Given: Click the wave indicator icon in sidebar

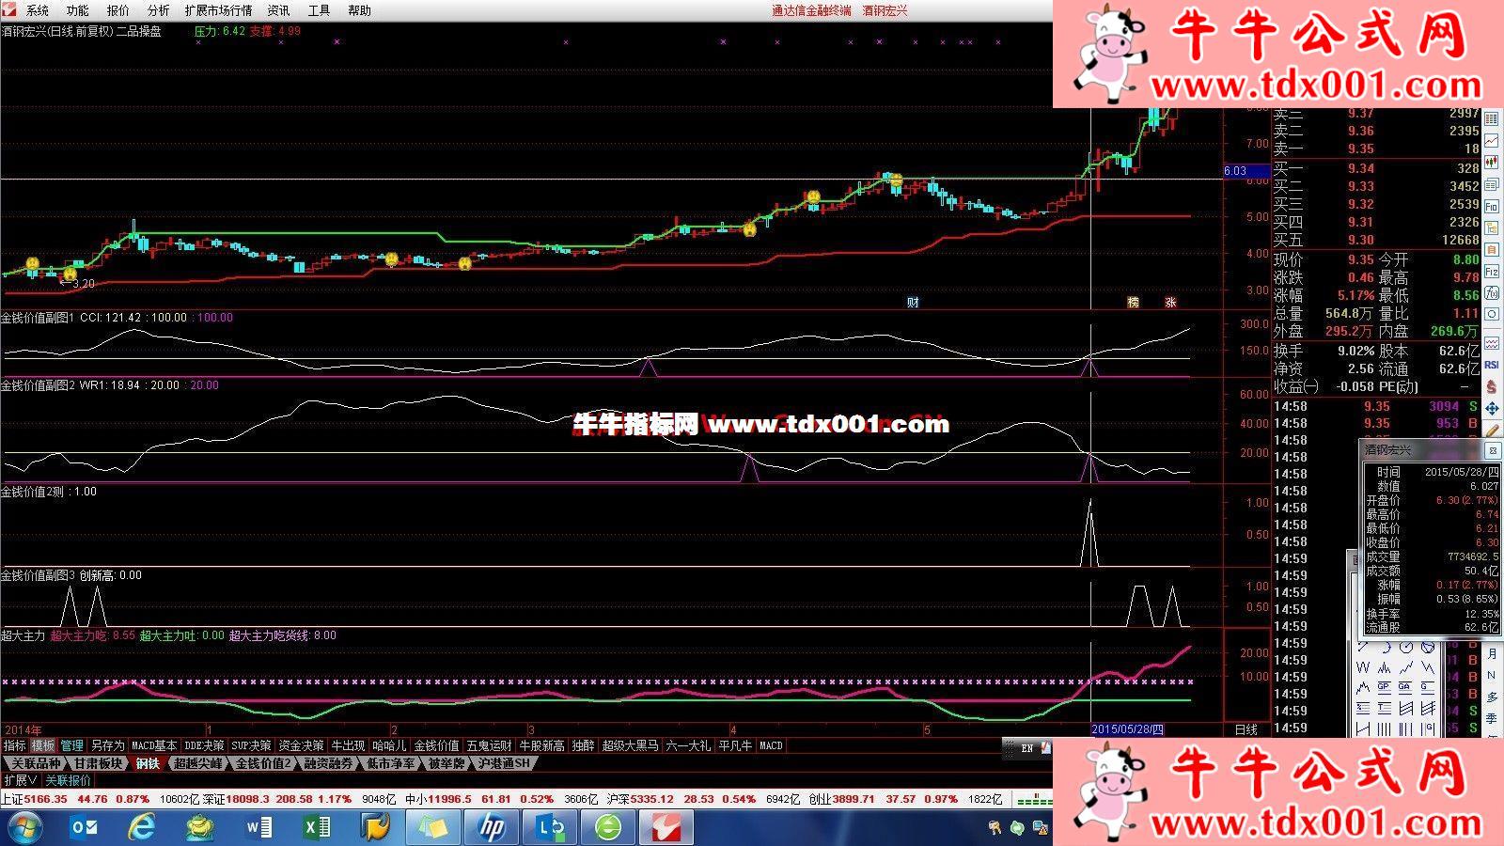Looking at the screenshot, I should pyautogui.click(x=1492, y=343).
